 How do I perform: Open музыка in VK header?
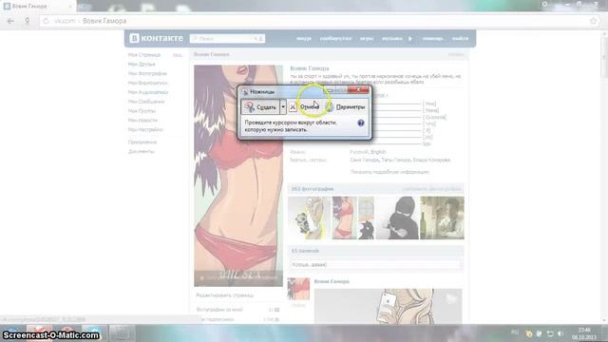(x=392, y=39)
